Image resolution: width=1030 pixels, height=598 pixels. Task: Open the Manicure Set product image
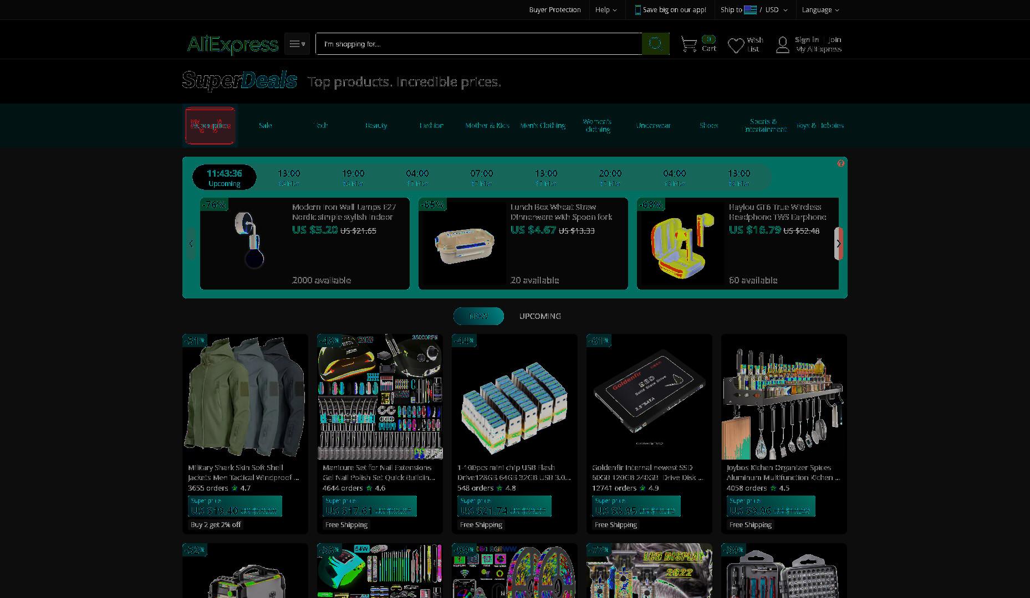[x=380, y=396]
